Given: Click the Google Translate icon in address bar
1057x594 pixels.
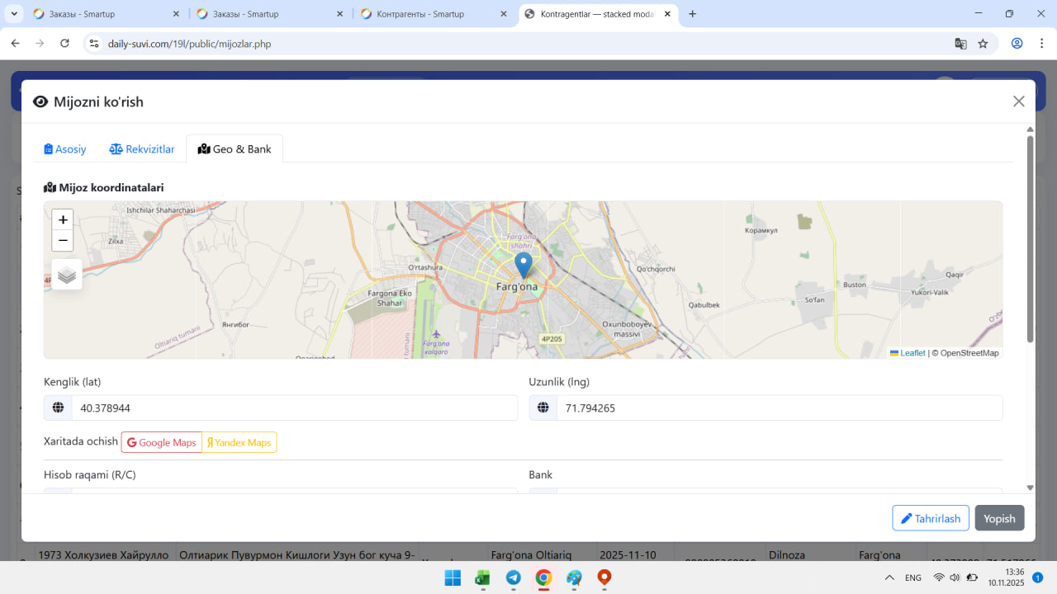Looking at the screenshot, I should tap(960, 44).
